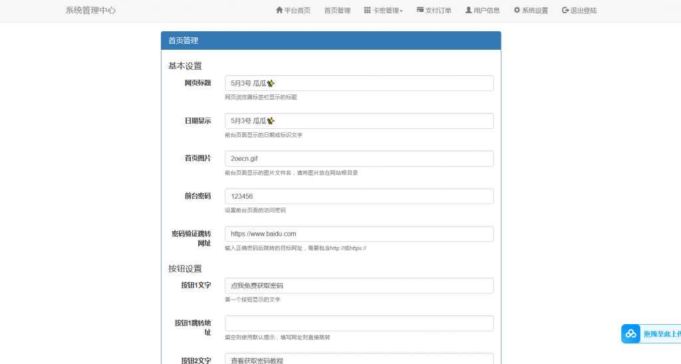Open the 首页管理 menu item

click(x=337, y=11)
